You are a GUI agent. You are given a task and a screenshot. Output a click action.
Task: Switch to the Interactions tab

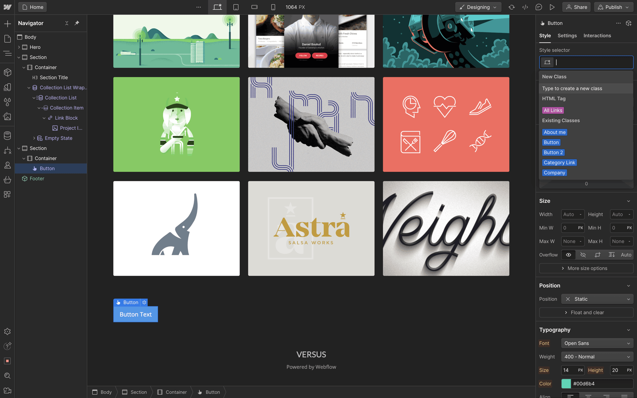click(x=597, y=35)
